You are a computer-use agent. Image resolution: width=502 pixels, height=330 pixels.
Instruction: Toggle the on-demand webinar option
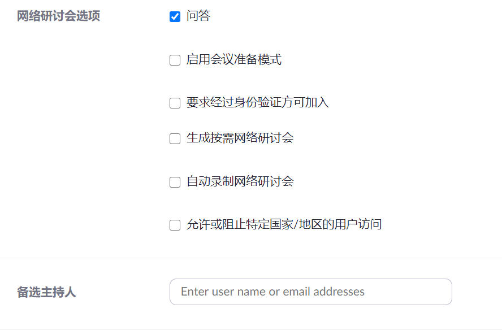(x=175, y=139)
